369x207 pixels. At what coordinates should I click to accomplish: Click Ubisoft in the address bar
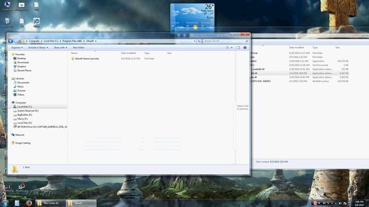[90, 41]
